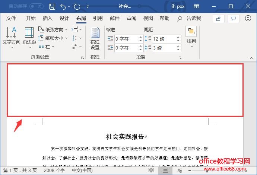Open the 视图 tab
Viewport: 257px width, 175px height.
(x=148, y=18)
